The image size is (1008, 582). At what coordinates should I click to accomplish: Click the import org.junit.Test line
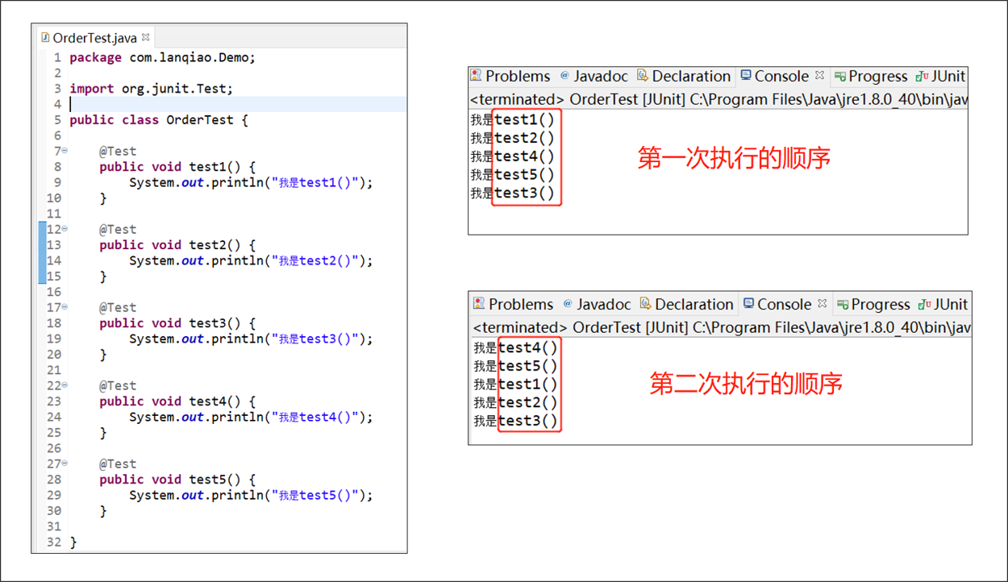coord(151,89)
